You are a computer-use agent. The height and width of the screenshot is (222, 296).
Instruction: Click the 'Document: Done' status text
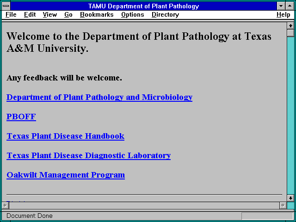point(30,216)
